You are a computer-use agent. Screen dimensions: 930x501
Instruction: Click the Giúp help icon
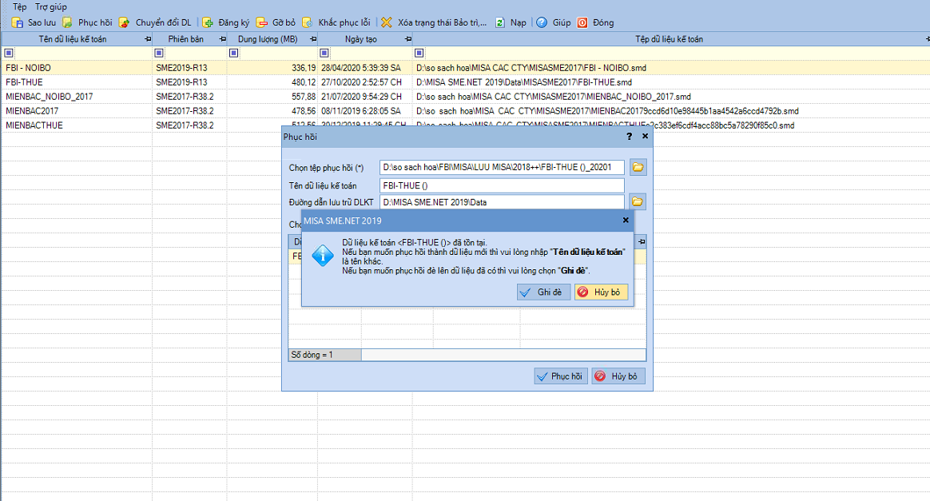[x=541, y=22]
